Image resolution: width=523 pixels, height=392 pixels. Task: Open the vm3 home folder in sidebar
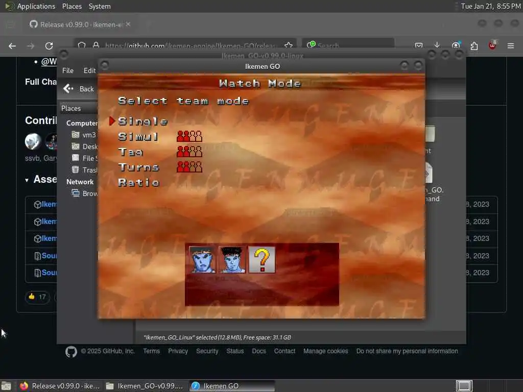(x=84, y=135)
